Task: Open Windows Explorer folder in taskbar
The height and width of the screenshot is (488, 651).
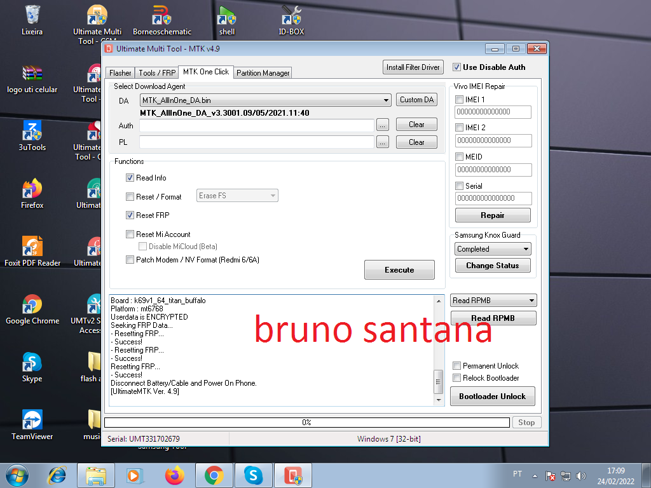Action: (95, 475)
